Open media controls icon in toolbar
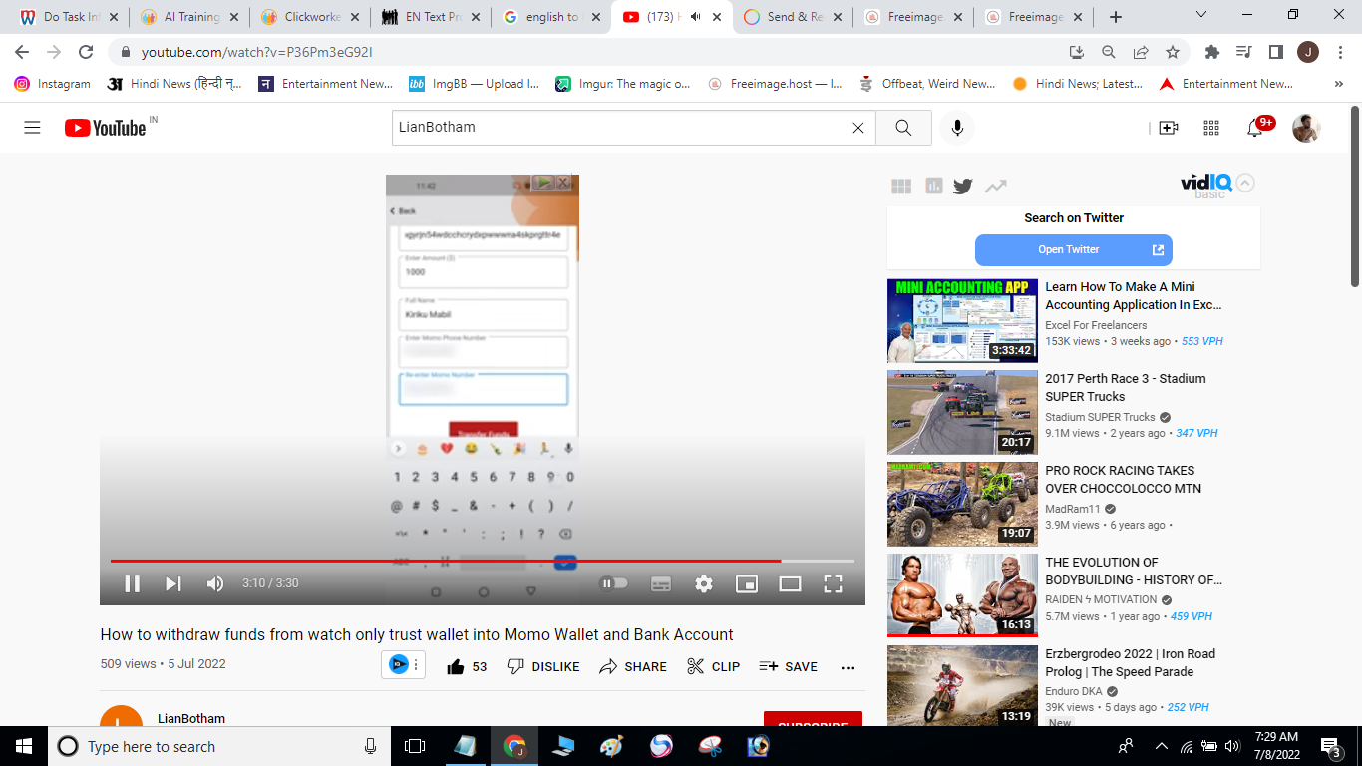Screen dimensions: 1362x766 click(1243, 52)
